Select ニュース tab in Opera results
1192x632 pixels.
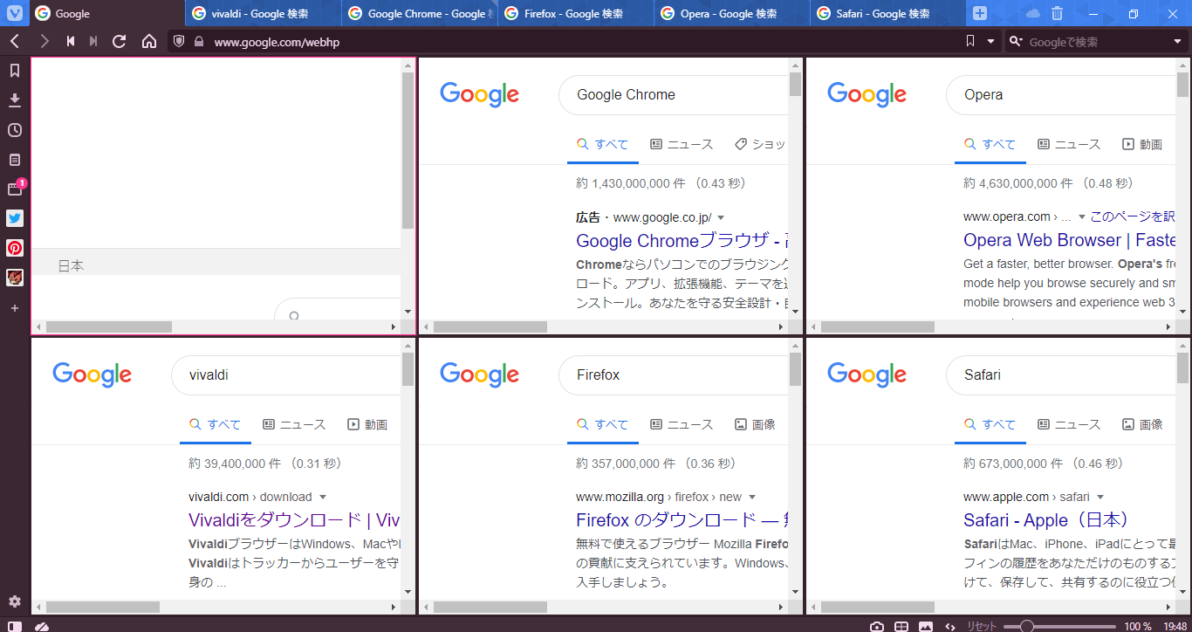click(x=1068, y=144)
